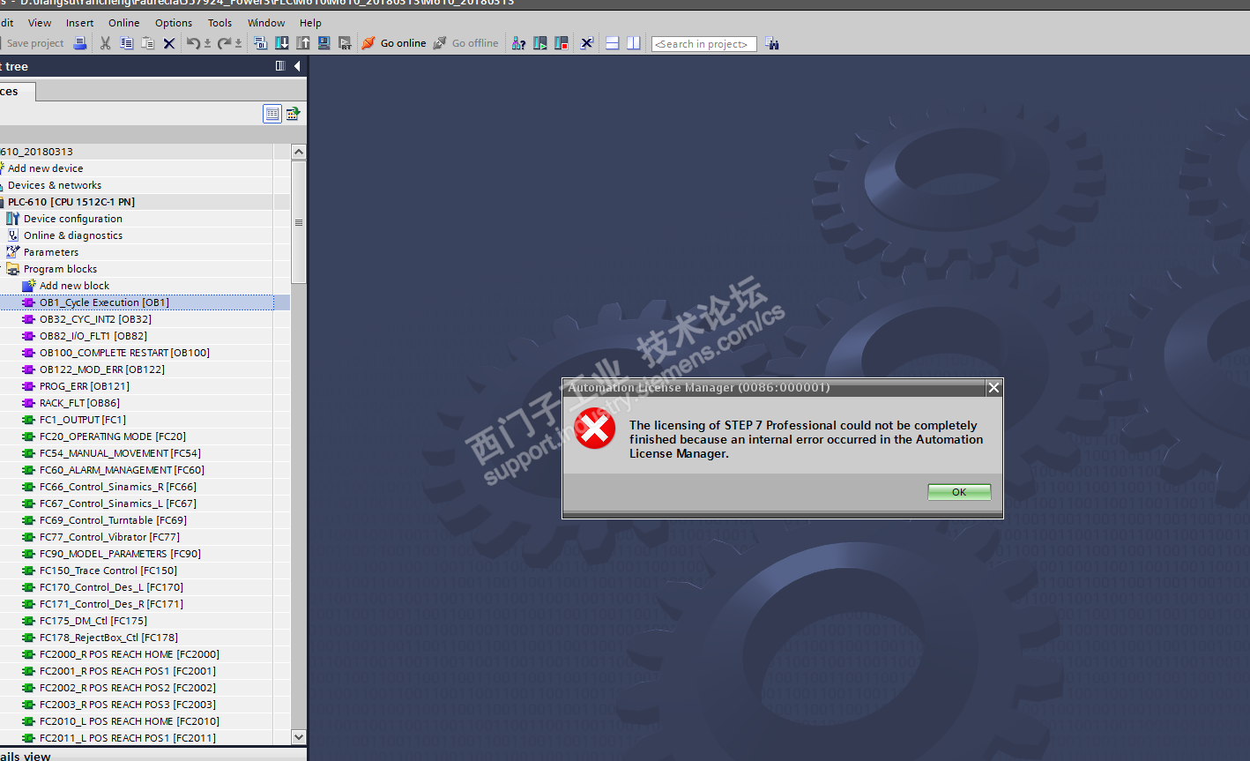Collapse the project tree panel arrow
The height and width of the screenshot is (761, 1250).
coord(297,66)
